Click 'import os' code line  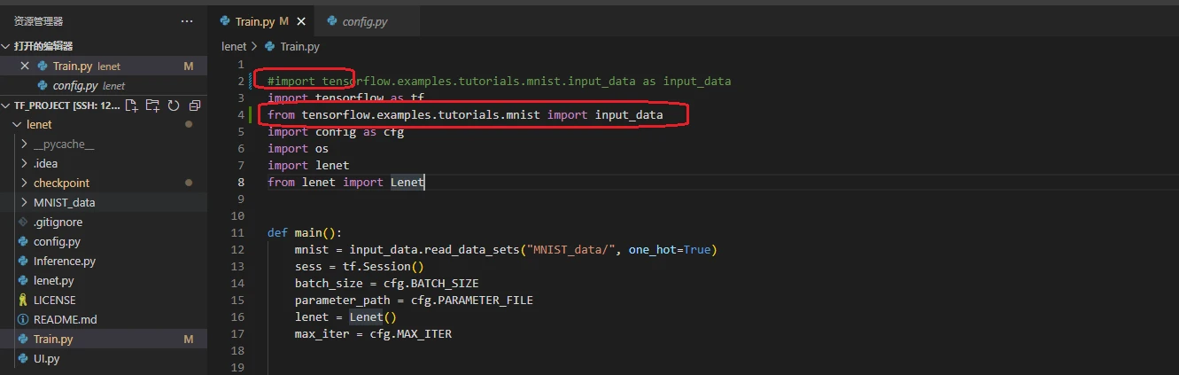(298, 149)
